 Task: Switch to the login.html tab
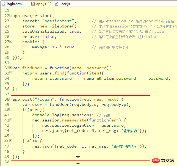pyautogui.click(x=15, y=4)
